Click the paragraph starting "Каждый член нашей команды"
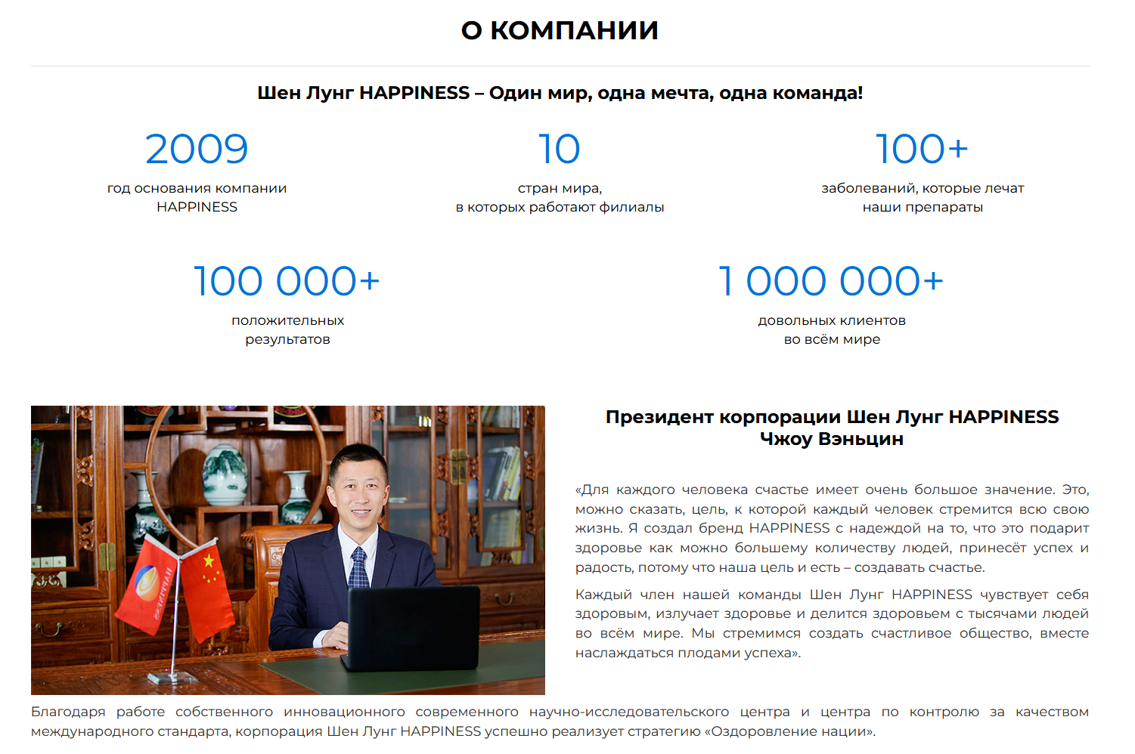Image resolution: width=1135 pixels, height=754 pixels. coord(832,623)
